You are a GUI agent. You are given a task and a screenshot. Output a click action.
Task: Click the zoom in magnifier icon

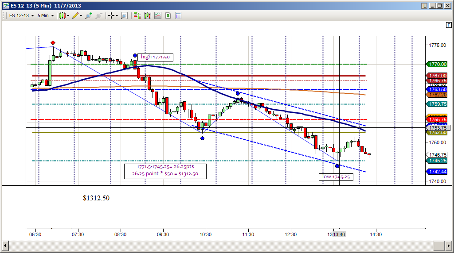coord(89,15)
